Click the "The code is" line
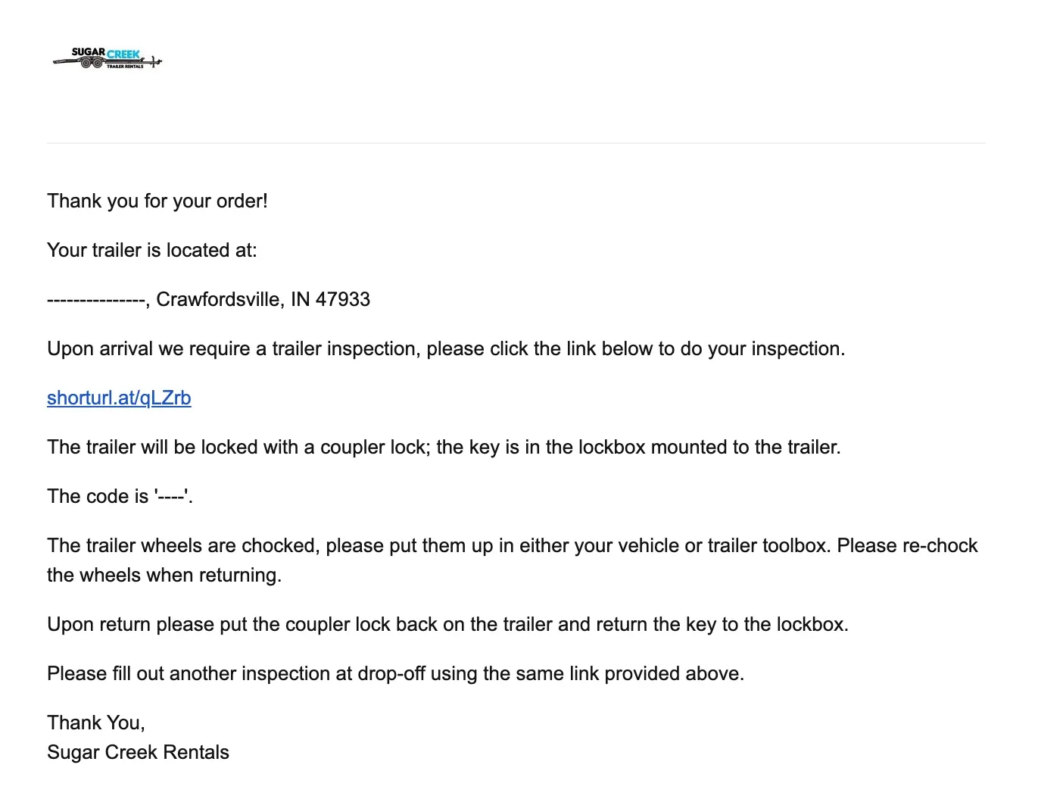This screenshot has height=799, width=1038. (x=120, y=496)
